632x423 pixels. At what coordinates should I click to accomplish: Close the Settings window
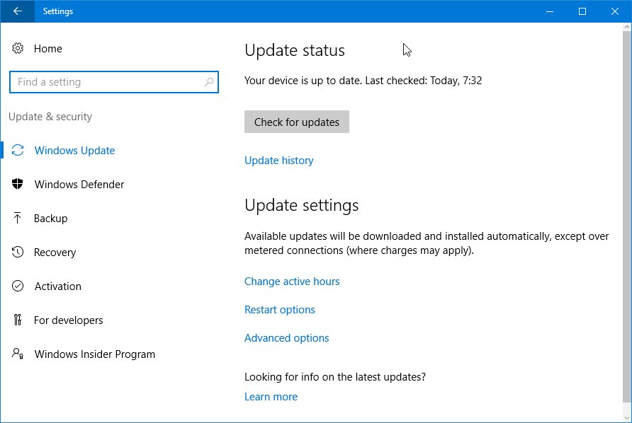[615, 11]
